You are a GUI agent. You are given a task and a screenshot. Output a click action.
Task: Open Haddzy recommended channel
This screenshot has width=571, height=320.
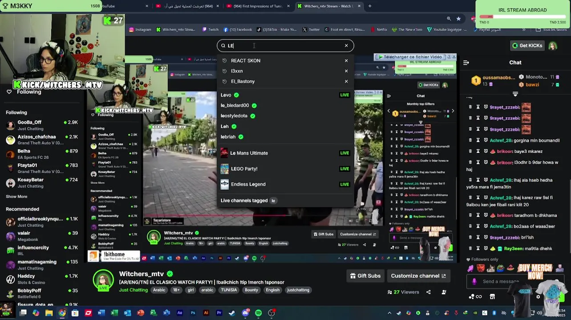(x=42, y=279)
